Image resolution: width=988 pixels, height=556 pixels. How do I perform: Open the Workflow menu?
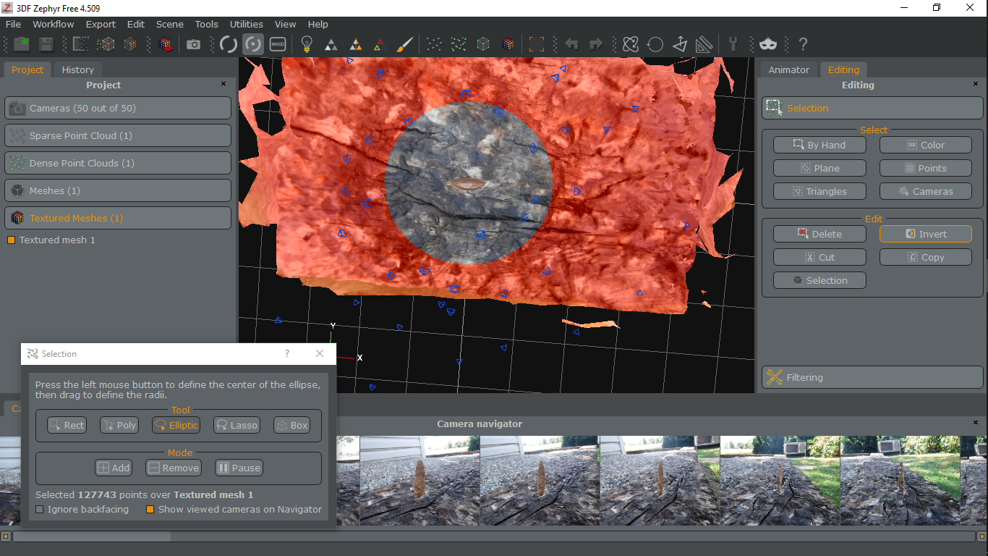(x=53, y=24)
